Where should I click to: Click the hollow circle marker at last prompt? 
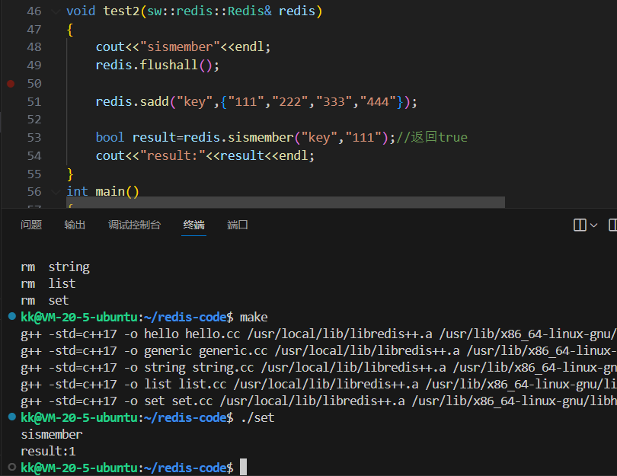click(11, 467)
